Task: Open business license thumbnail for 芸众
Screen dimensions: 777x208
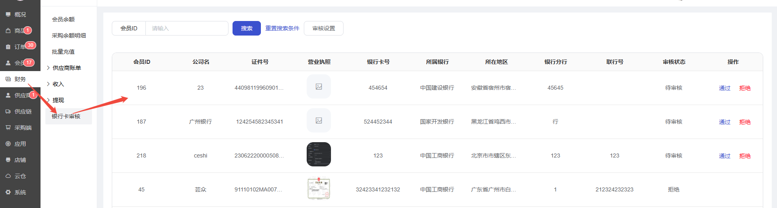Action: pyautogui.click(x=319, y=189)
